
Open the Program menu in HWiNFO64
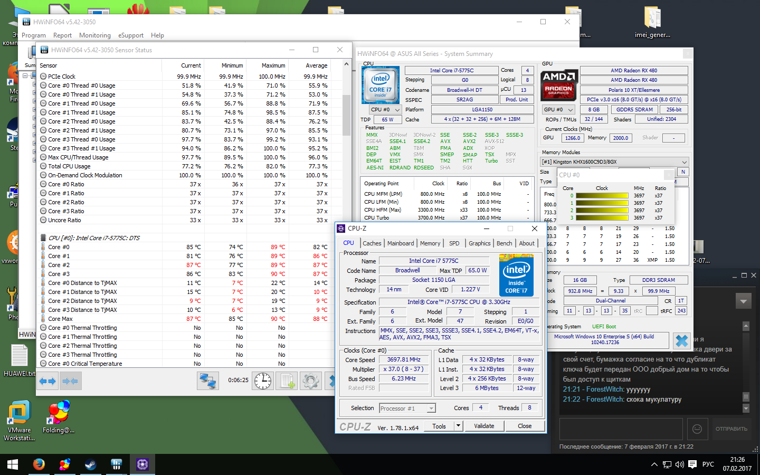point(34,35)
